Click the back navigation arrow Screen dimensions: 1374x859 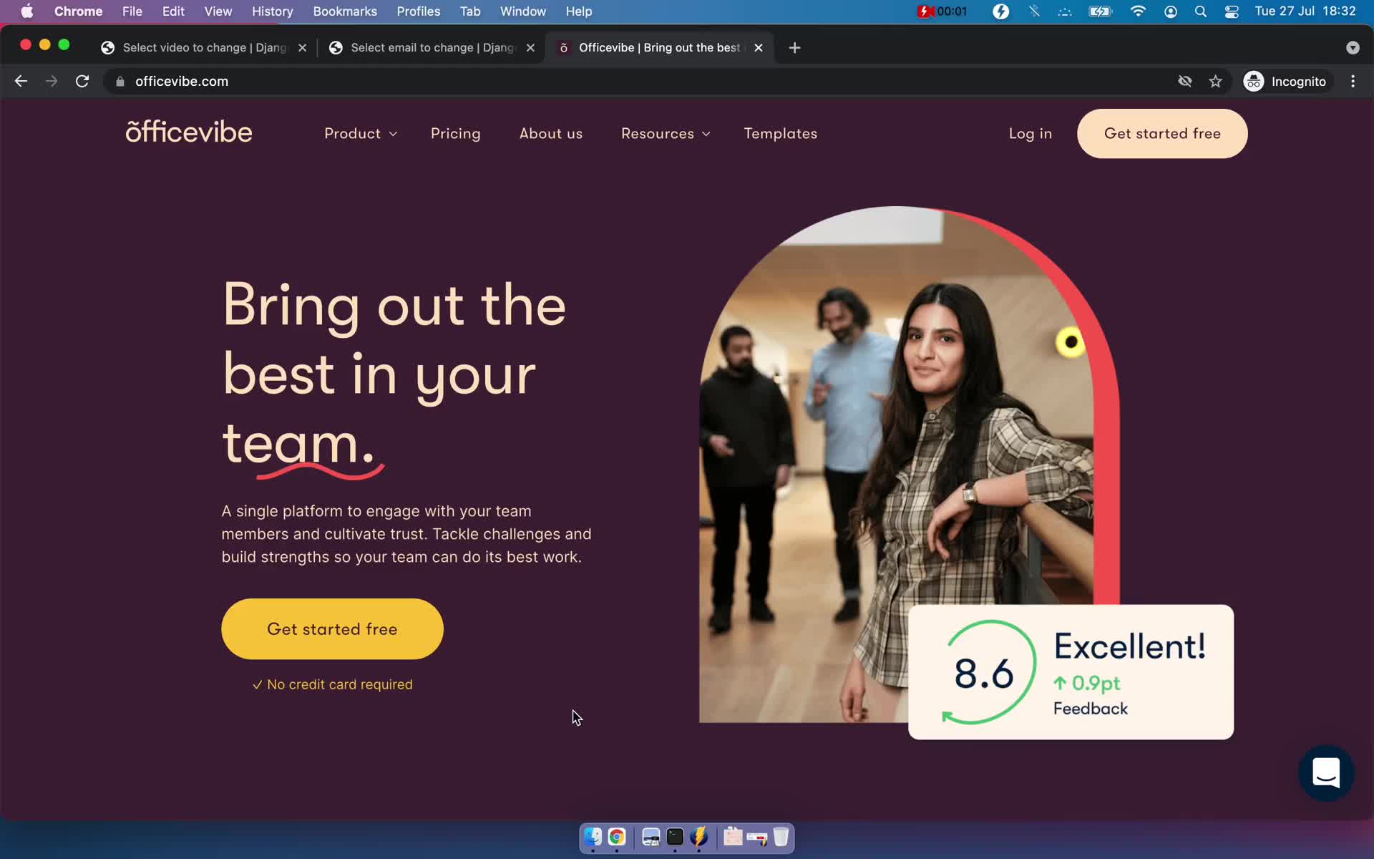point(20,81)
